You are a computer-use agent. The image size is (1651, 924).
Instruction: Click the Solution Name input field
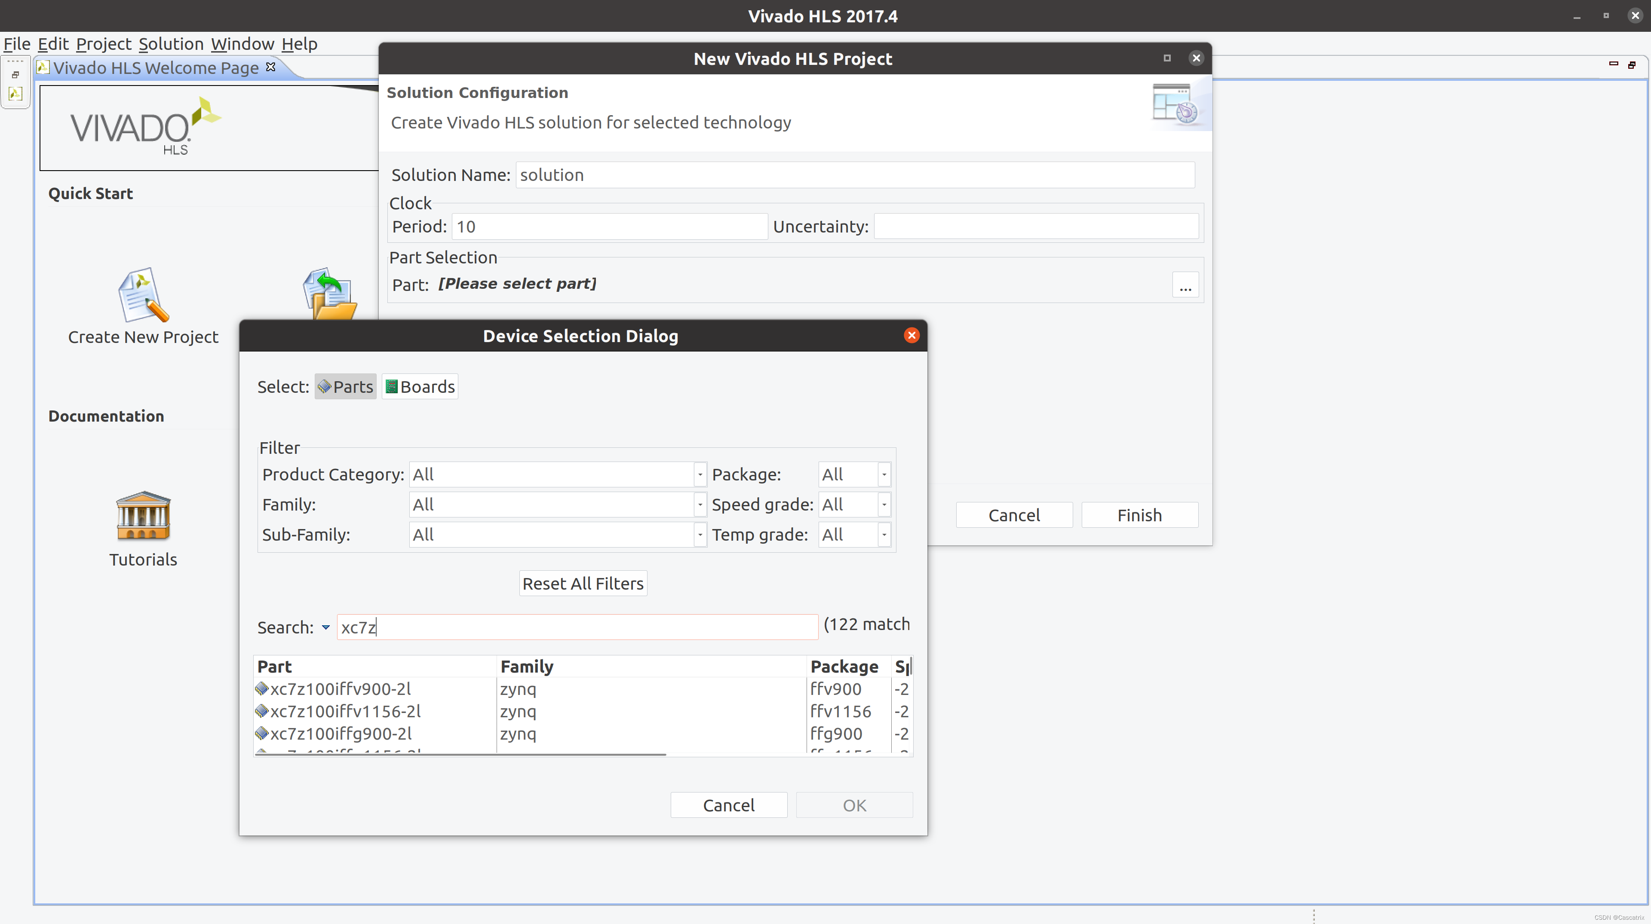856,174
